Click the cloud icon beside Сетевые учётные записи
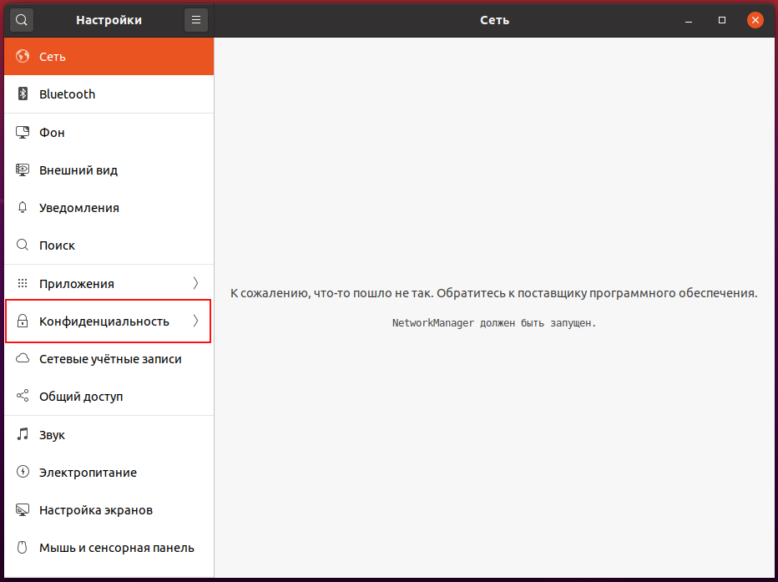The height and width of the screenshot is (582, 778). 23,358
